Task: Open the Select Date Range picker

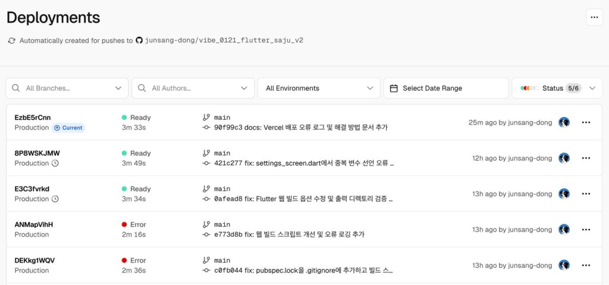Action: [x=446, y=88]
